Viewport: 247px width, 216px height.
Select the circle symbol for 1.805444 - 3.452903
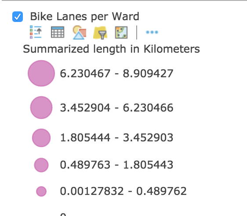pyautogui.click(x=41, y=138)
